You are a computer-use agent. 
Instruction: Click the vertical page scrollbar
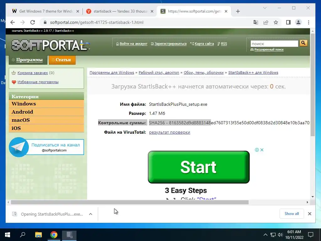(x=313, y=85)
